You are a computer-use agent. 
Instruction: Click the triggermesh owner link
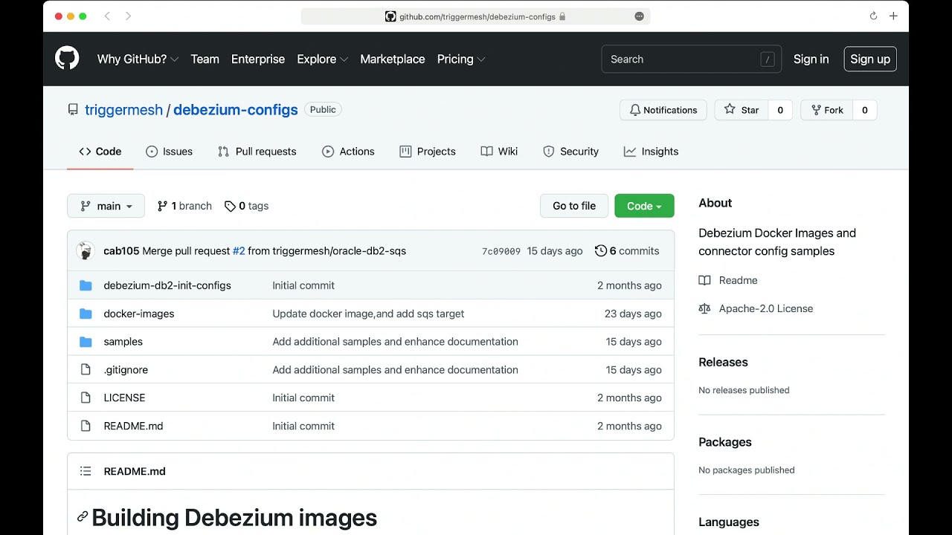[123, 110]
